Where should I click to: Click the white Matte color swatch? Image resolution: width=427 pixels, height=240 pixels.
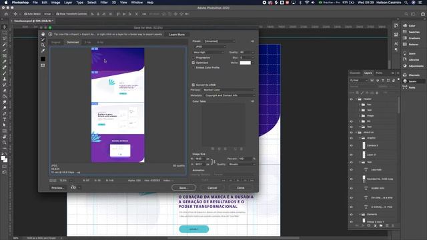[245, 63]
